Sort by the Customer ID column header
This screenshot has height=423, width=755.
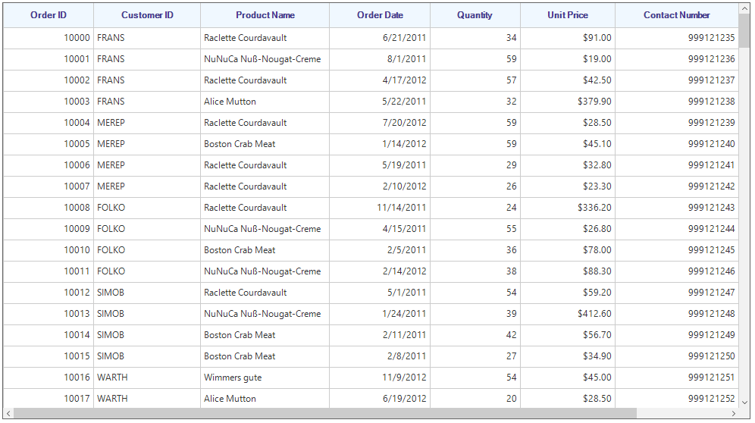point(147,15)
